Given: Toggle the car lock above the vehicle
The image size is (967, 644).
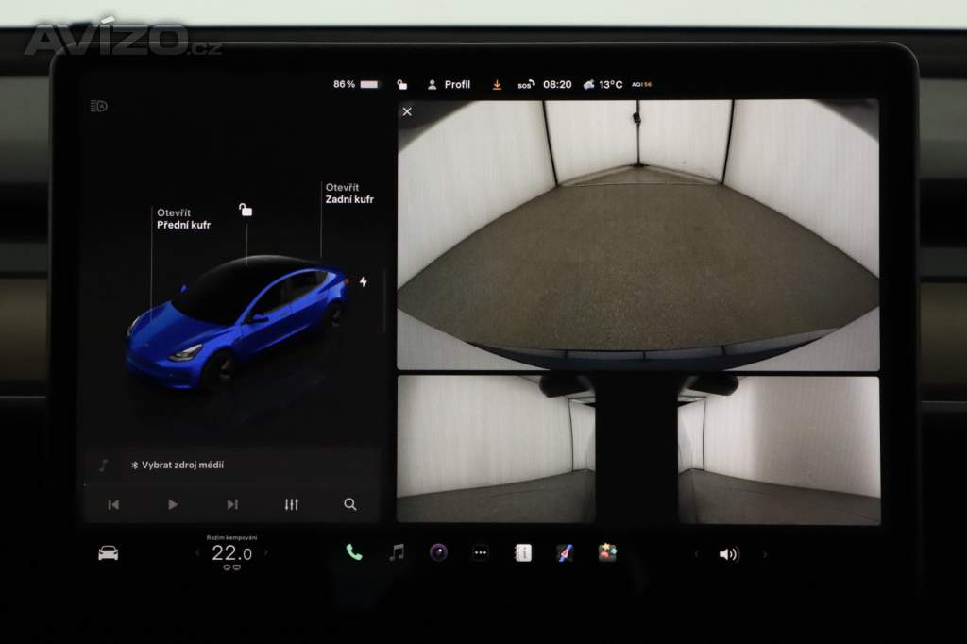Looking at the screenshot, I should coord(246,210).
